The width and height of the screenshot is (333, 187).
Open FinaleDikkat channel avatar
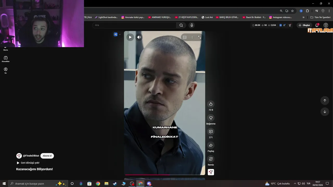tap(19, 156)
